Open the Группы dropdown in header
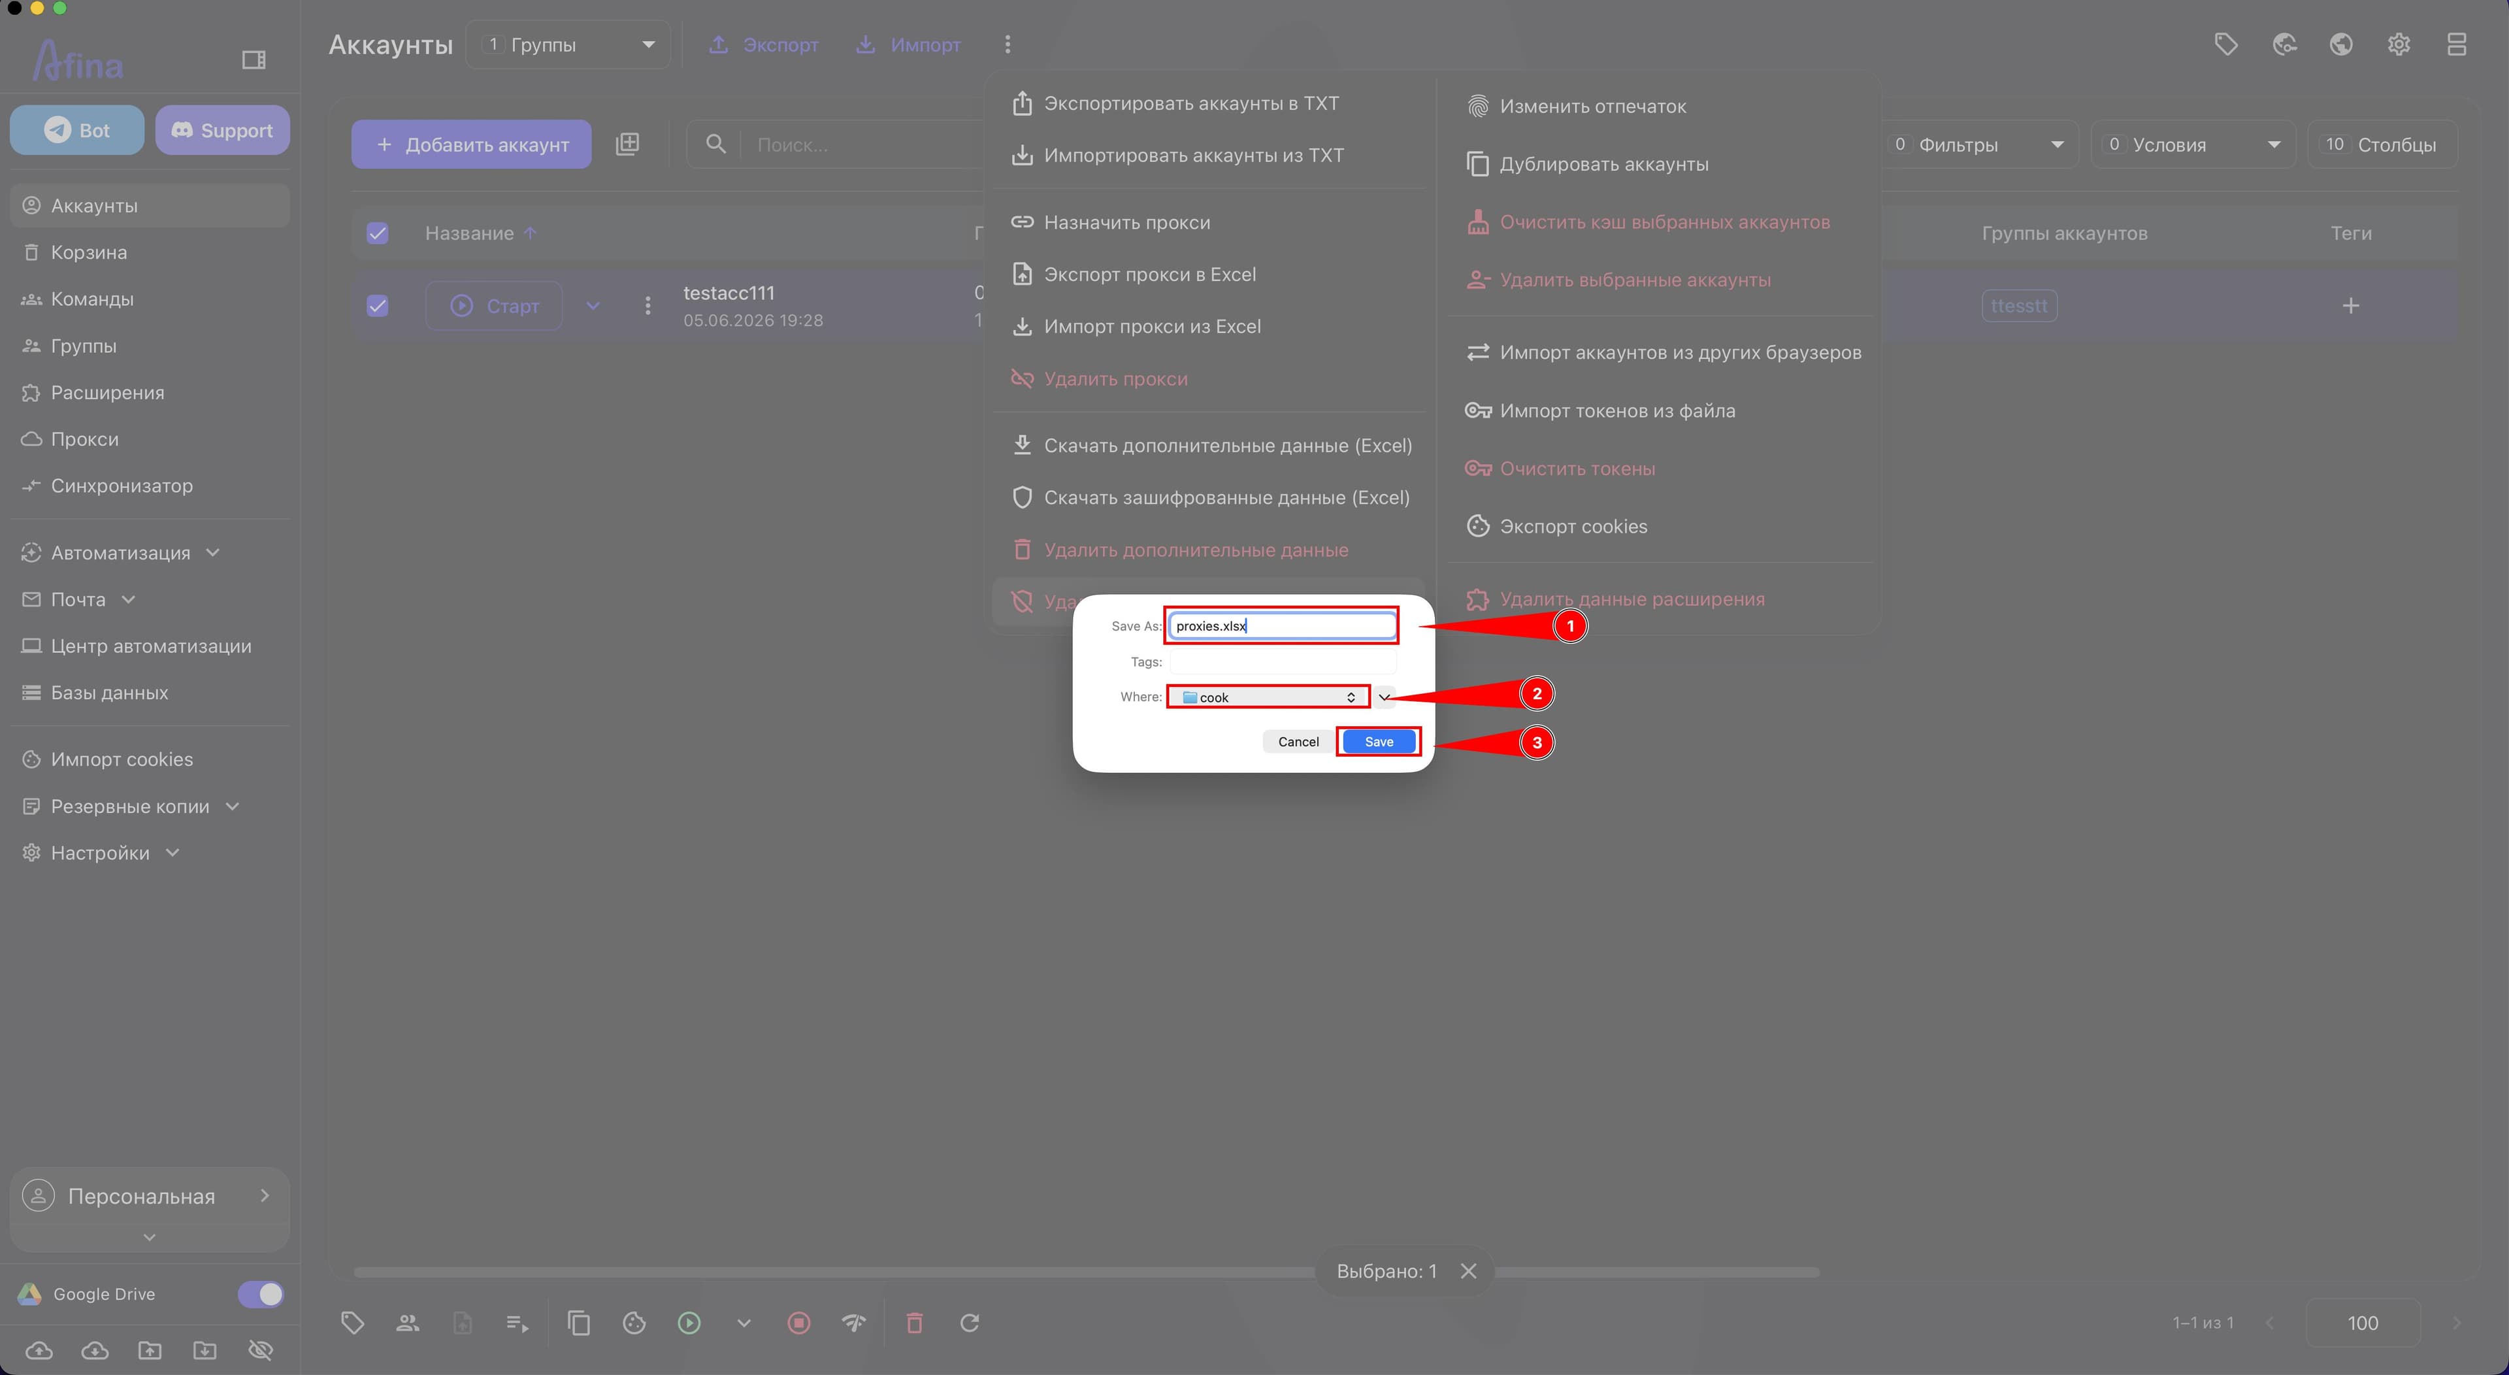This screenshot has width=2509, height=1375. coord(569,45)
